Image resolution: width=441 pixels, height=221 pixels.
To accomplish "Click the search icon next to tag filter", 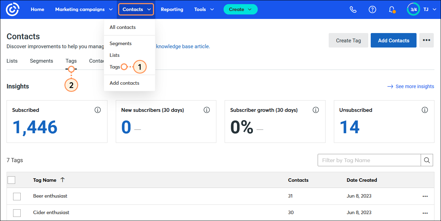I will [x=427, y=160].
